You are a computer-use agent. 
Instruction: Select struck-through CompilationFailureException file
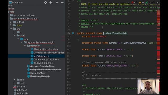pos(45,70)
